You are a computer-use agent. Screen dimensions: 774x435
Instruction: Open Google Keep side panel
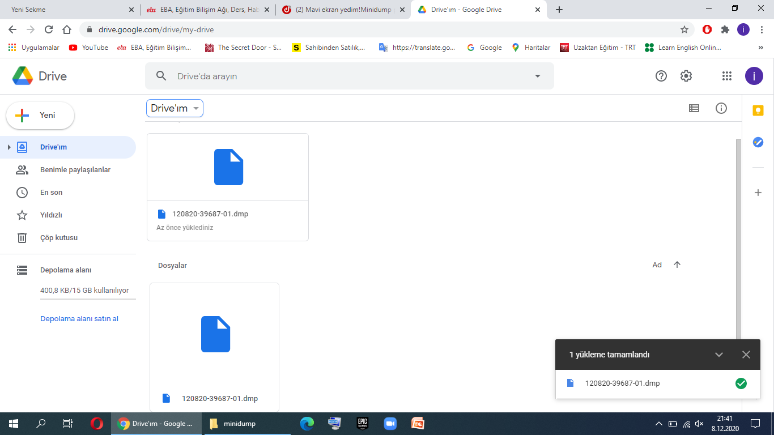click(x=758, y=110)
